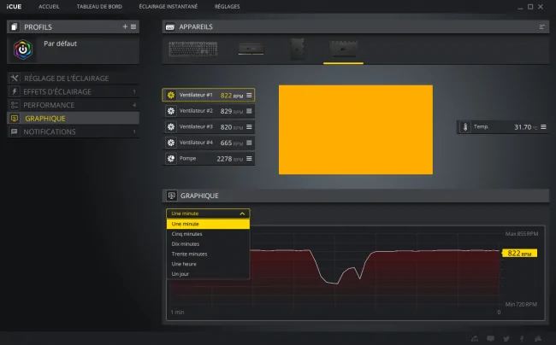Click the large orange color panel
Viewport: 556px width, 345px height.
356,130
